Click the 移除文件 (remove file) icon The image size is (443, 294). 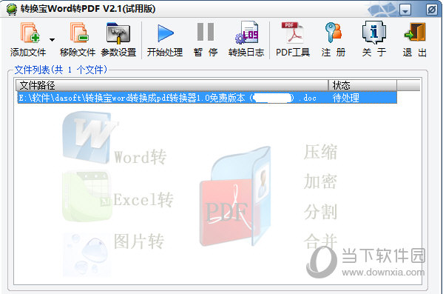click(78, 33)
